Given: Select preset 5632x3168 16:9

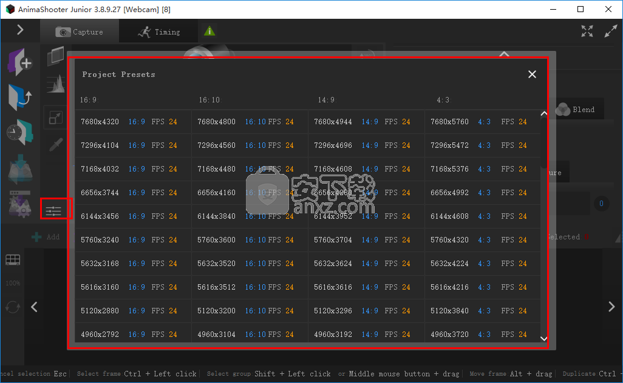Looking at the screenshot, I should coord(133,264).
